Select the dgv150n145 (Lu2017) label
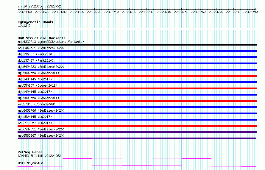 (x=35, y=117)
